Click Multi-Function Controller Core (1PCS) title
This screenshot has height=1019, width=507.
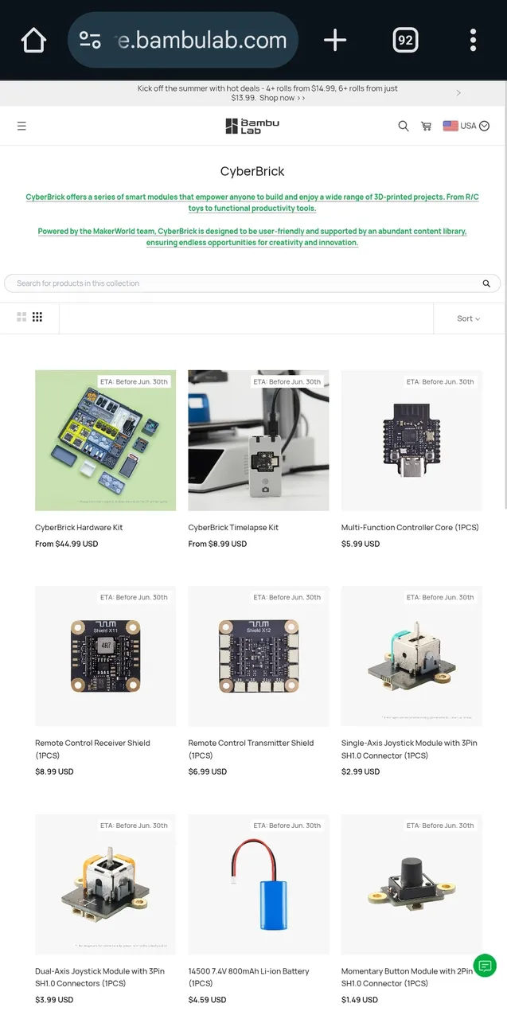[410, 527]
